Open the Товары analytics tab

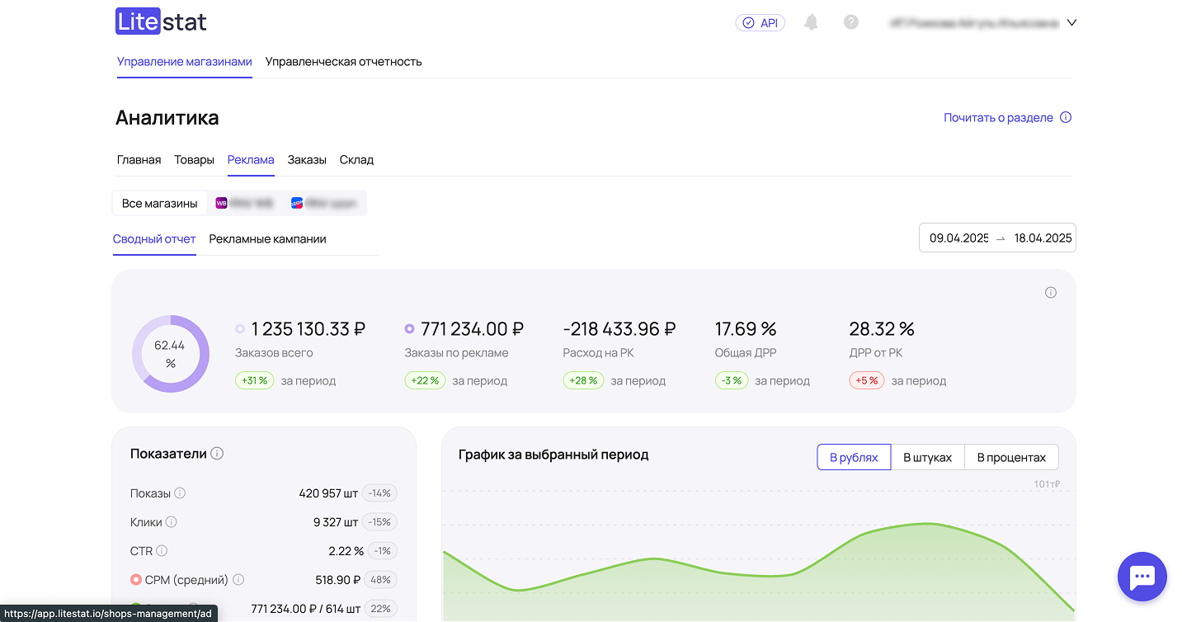coord(194,160)
